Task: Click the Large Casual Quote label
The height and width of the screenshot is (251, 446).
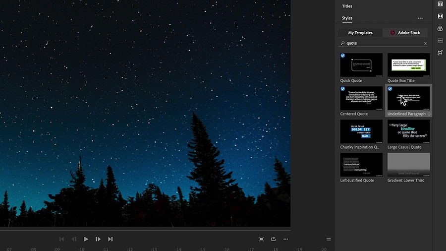Action: click(x=404, y=147)
